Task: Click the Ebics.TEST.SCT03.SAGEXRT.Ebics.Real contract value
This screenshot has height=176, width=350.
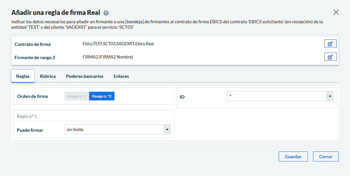Action: [118, 44]
